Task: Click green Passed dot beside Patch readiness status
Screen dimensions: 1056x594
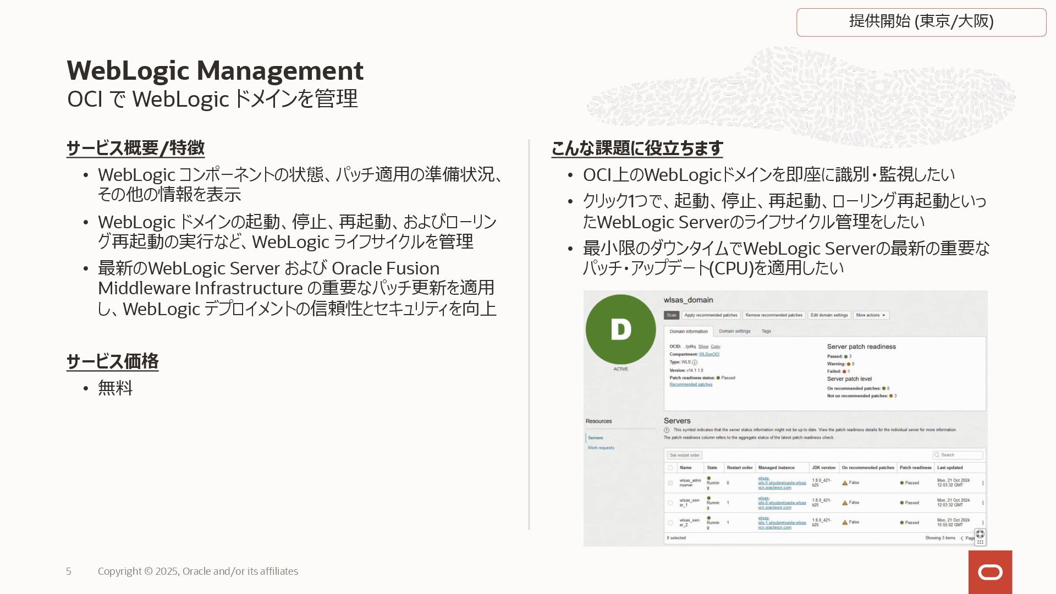Action: [x=718, y=378]
